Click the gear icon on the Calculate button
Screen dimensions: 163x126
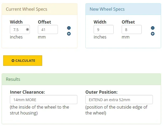[x=13, y=60]
